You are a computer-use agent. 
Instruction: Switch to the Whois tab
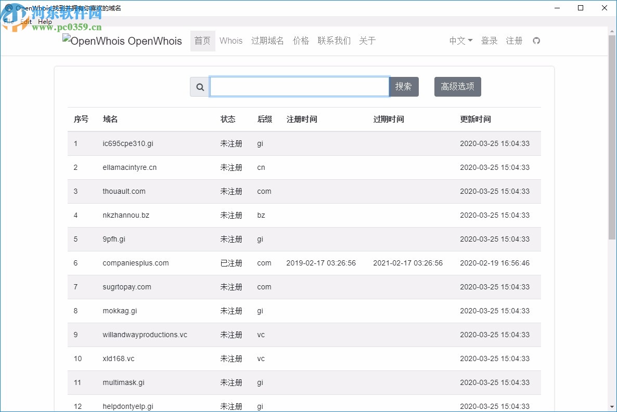(230, 41)
